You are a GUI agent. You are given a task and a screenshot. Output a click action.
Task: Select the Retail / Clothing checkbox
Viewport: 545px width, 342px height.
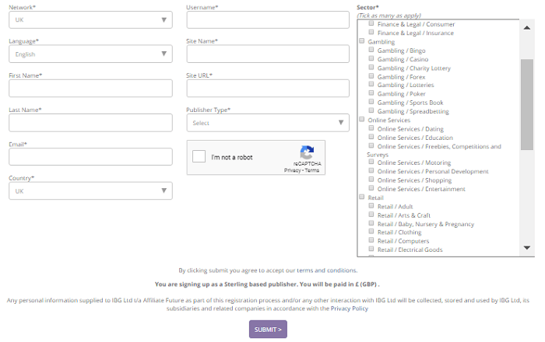click(371, 232)
